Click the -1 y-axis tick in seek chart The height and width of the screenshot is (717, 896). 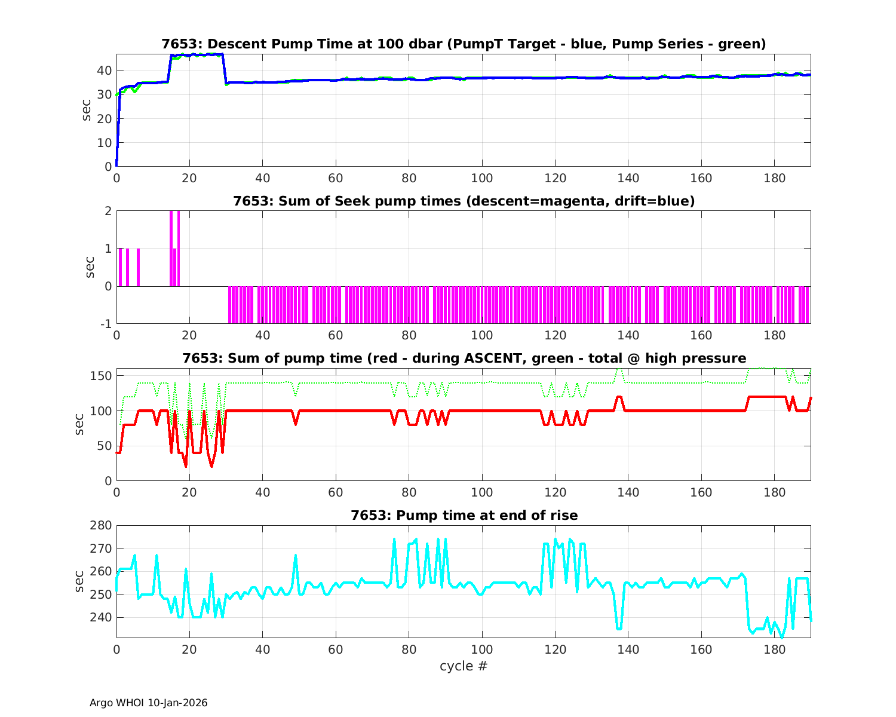tap(105, 324)
